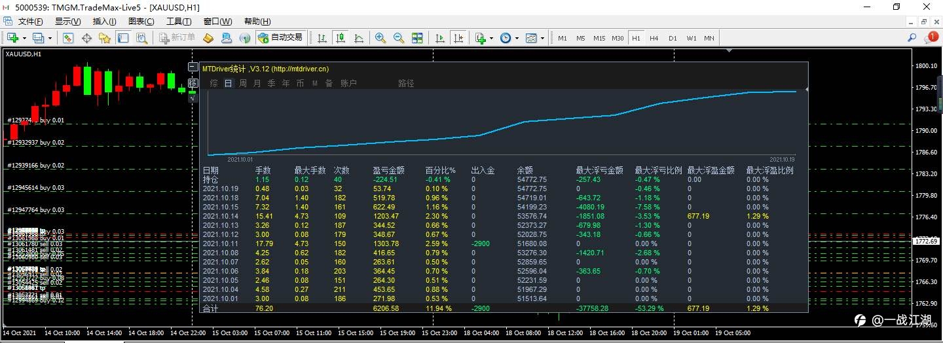943x343 pixels.
Task: Click the 账户 tab in statistics panel
Action: (348, 83)
